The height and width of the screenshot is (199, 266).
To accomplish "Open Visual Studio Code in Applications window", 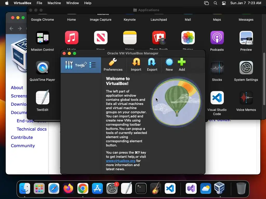I will (x=217, y=98).
